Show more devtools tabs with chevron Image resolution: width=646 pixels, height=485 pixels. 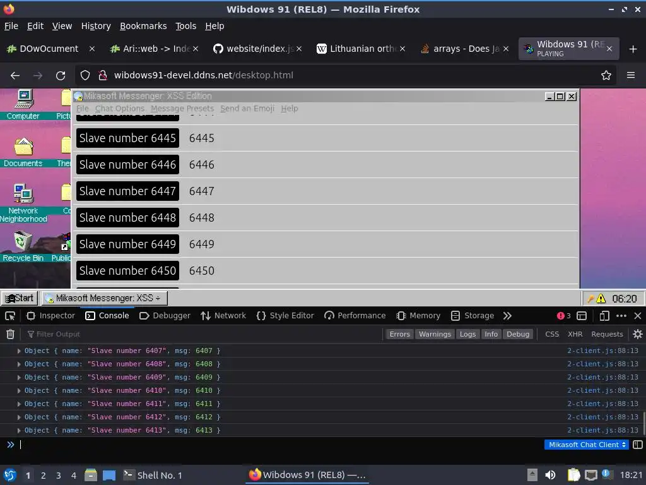tap(507, 316)
